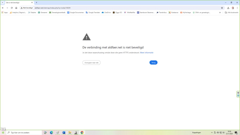Bookmark this page with the star icon
Viewport: 240px width, 135px height.
pyautogui.click(x=222, y=8)
